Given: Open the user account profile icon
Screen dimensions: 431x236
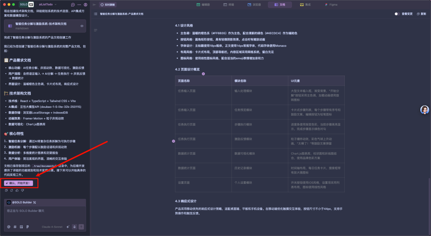Looking at the screenshot, I should [85, 5].
